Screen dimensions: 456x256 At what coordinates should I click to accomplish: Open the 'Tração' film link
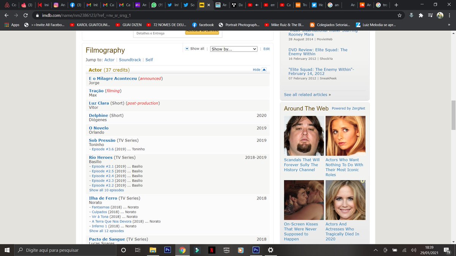click(x=96, y=91)
